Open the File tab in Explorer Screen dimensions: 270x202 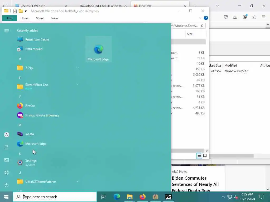[x=9, y=18]
